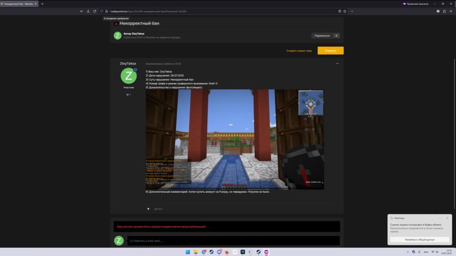Click the Цитата quote link
The width and height of the screenshot is (456, 256).
coord(158,209)
